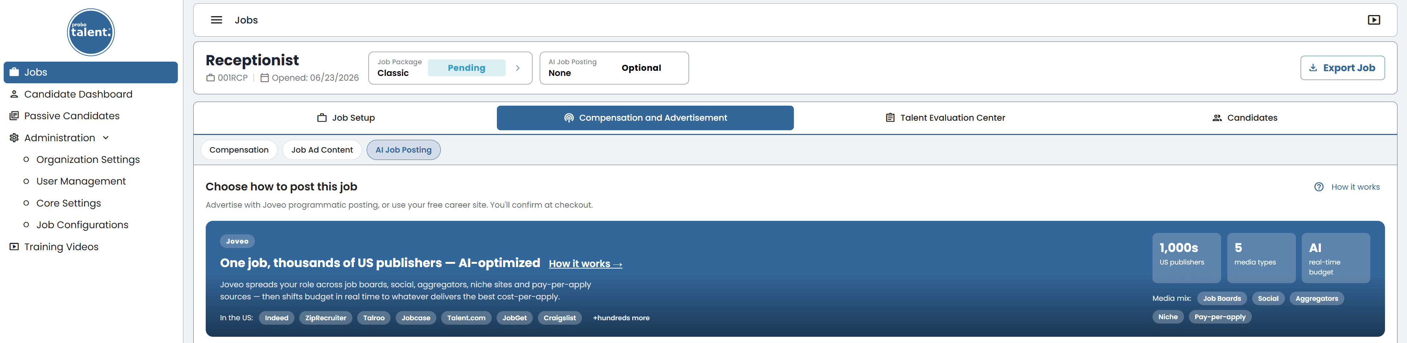Screen dimensions: 1407x343
Task: Open the AI Job Posting None optional box
Action: click(x=614, y=68)
